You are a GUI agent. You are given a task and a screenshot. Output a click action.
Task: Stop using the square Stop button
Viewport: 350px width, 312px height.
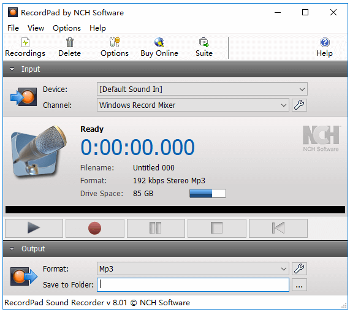[217, 228]
